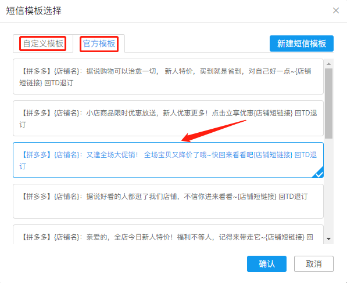
Task: Switch to the 自定义模板 tab
Action: 43,43
